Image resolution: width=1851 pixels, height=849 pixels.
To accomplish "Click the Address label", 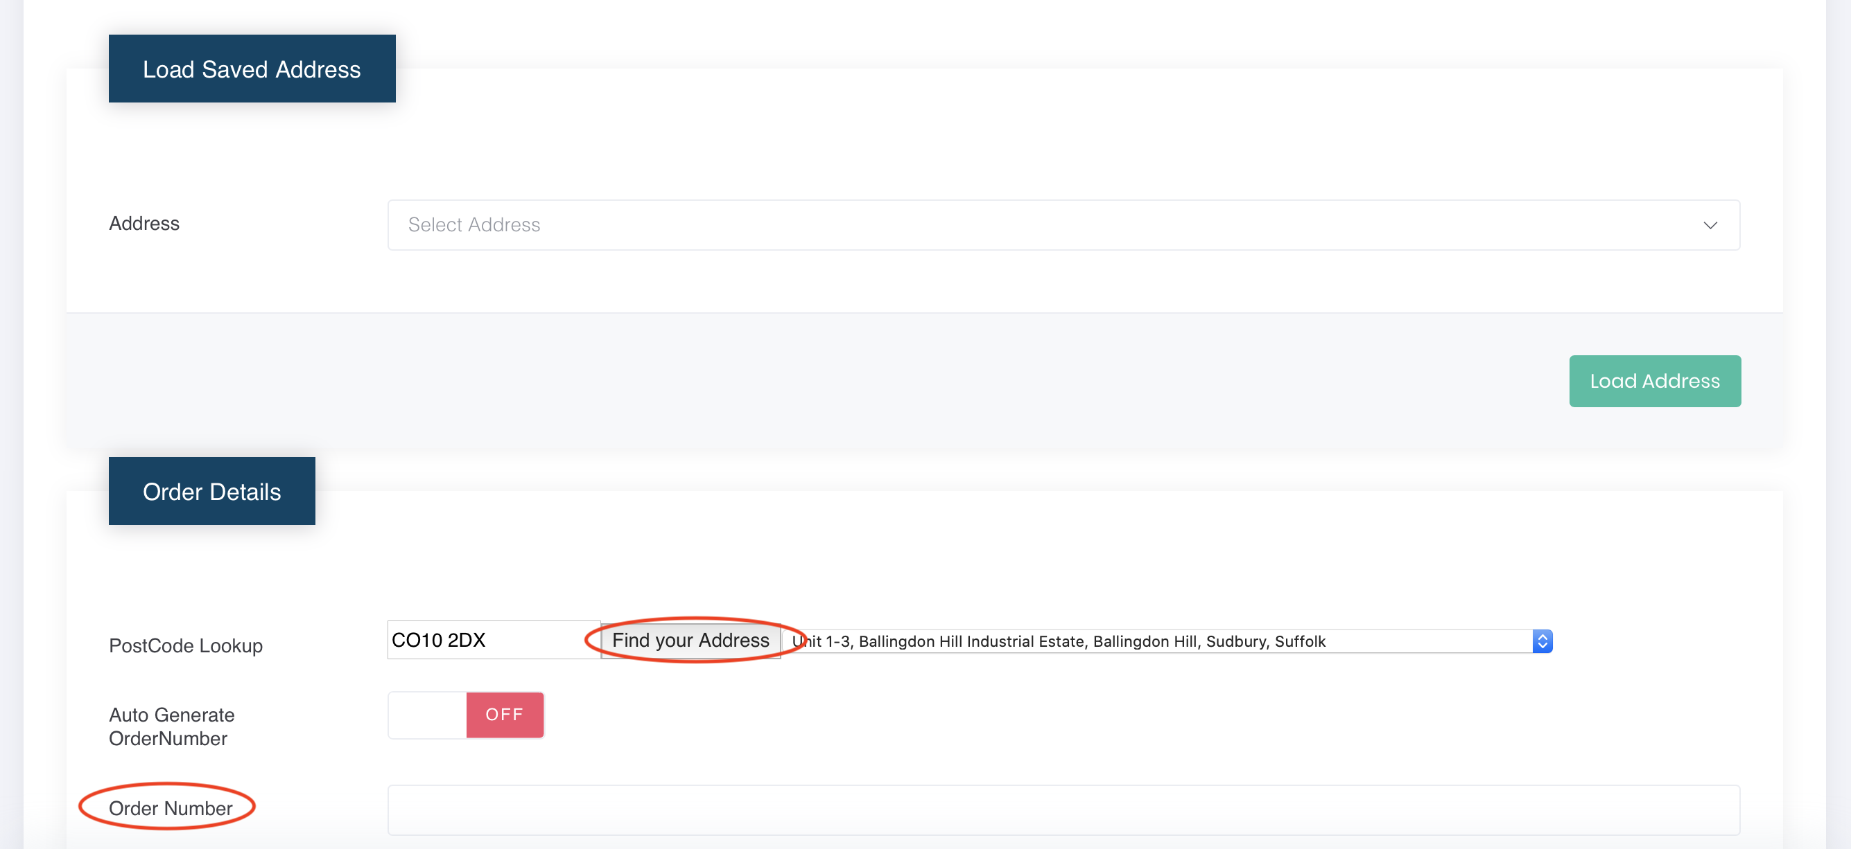I will click(x=144, y=224).
